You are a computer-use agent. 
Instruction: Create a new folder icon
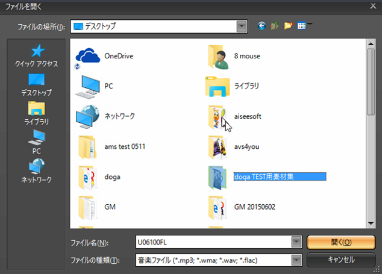click(x=288, y=25)
